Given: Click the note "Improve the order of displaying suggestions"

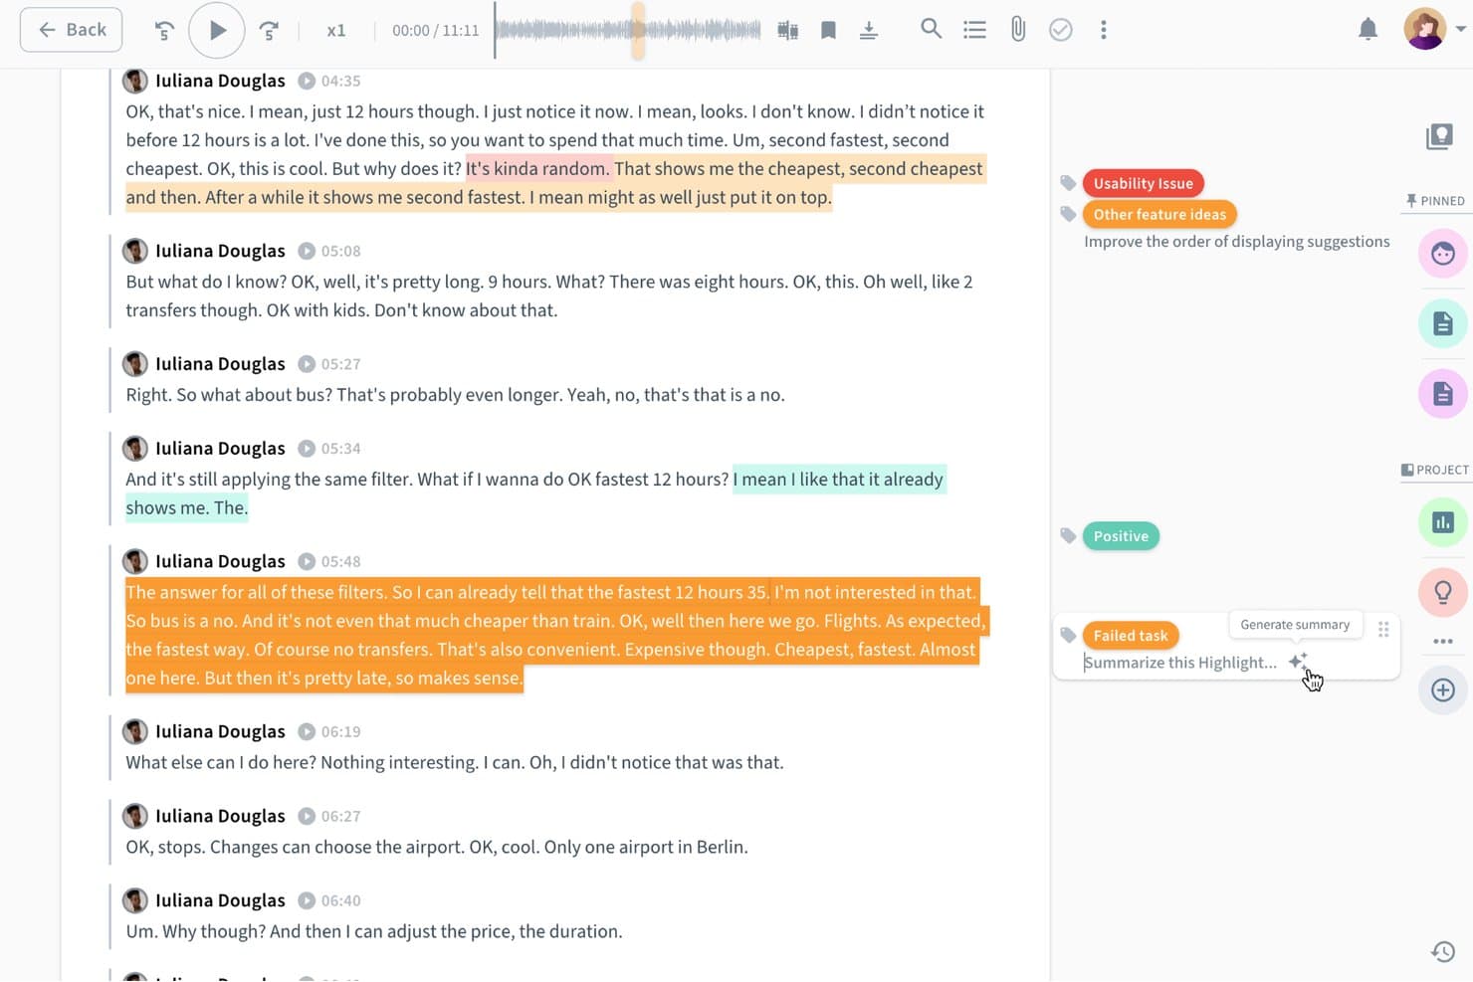Looking at the screenshot, I should (x=1236, y=242).
